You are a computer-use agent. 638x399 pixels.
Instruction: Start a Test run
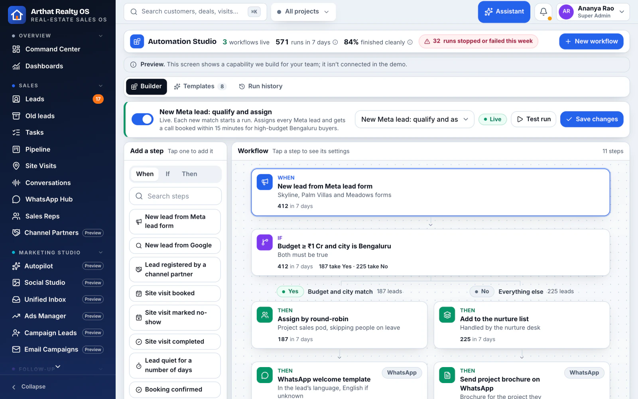534,119
